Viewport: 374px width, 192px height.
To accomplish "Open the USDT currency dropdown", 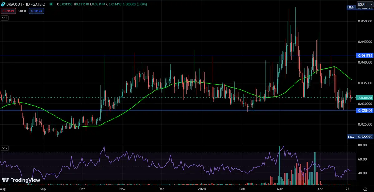I will click(365, 4).
